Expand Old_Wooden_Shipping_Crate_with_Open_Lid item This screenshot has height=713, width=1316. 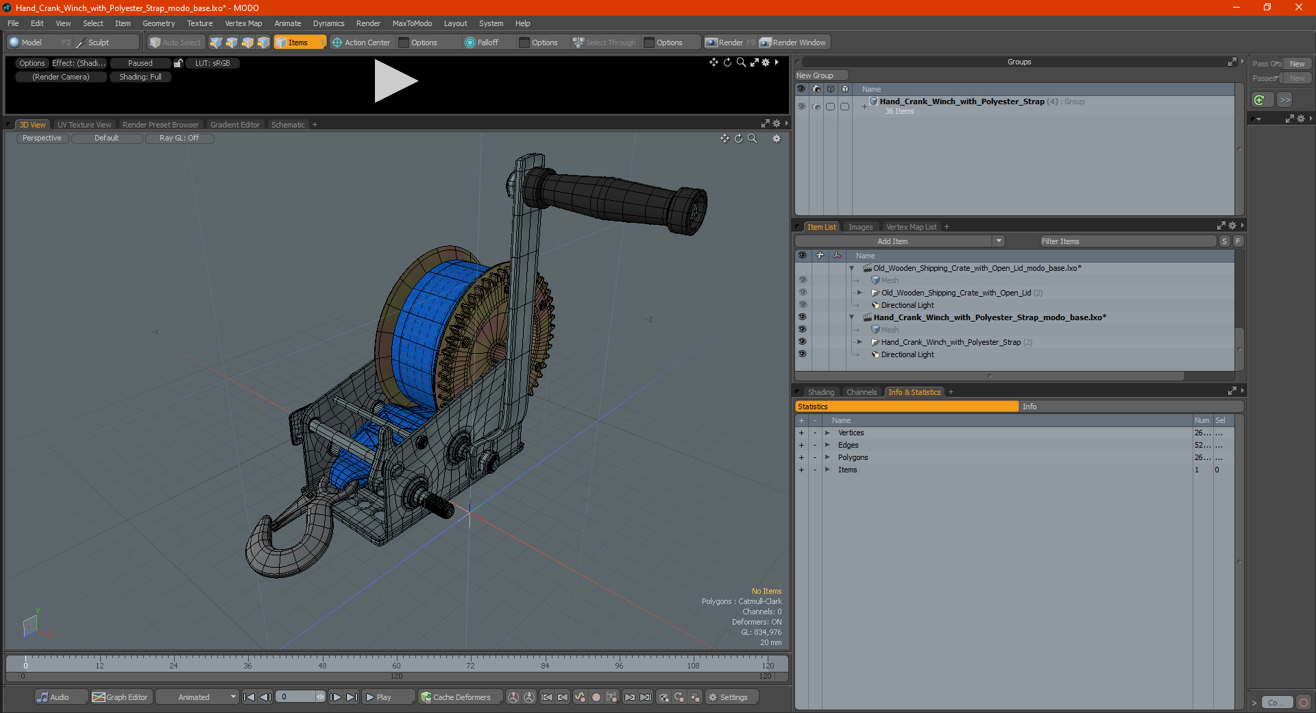pos(860,293)
